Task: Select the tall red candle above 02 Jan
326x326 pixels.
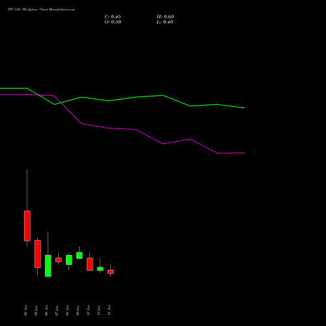Action: coord(27,226)
